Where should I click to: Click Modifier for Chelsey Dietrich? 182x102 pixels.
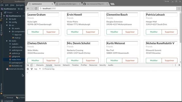click(x=35, y=60)
